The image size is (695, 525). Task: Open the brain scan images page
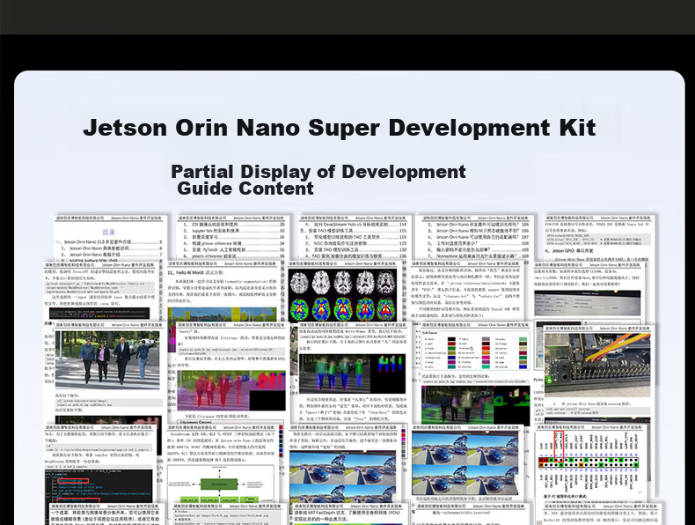(x=343, y=295)
